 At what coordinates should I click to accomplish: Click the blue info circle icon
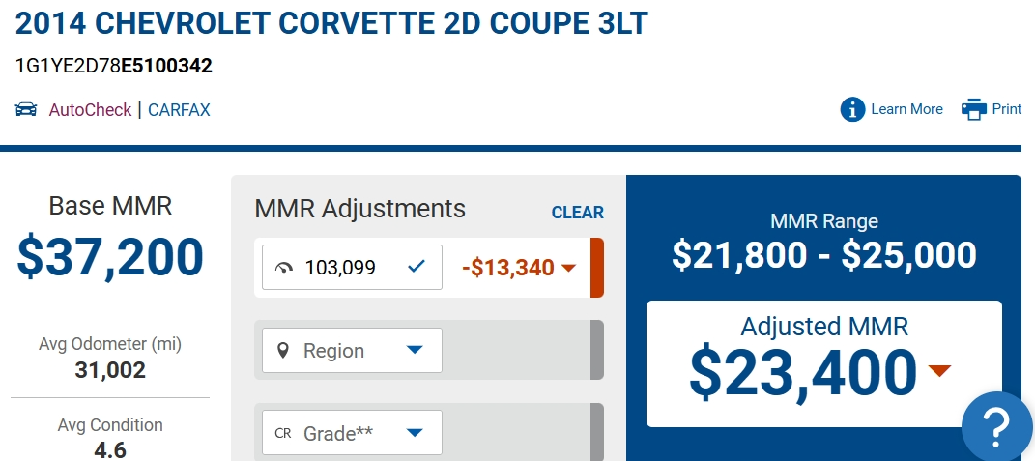point(852,109)
